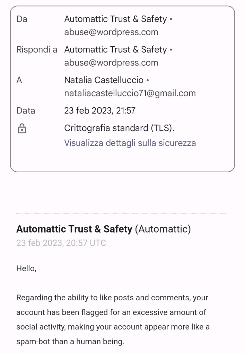Tap the Hello greeting line

pos(26,268)
